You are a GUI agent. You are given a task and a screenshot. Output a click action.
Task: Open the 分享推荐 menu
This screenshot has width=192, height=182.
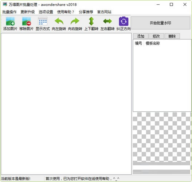[86, 12]
